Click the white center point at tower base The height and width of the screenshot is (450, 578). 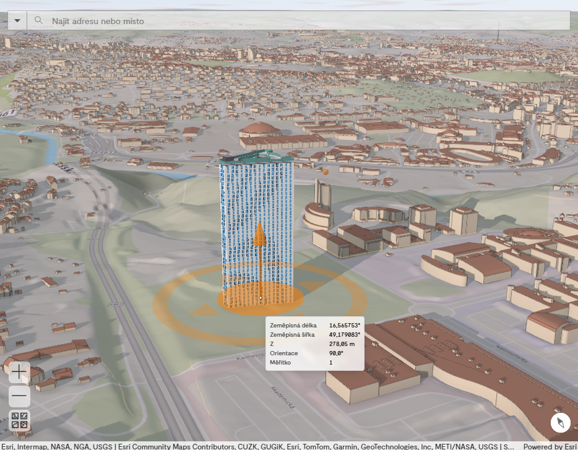tap(261, 298)
